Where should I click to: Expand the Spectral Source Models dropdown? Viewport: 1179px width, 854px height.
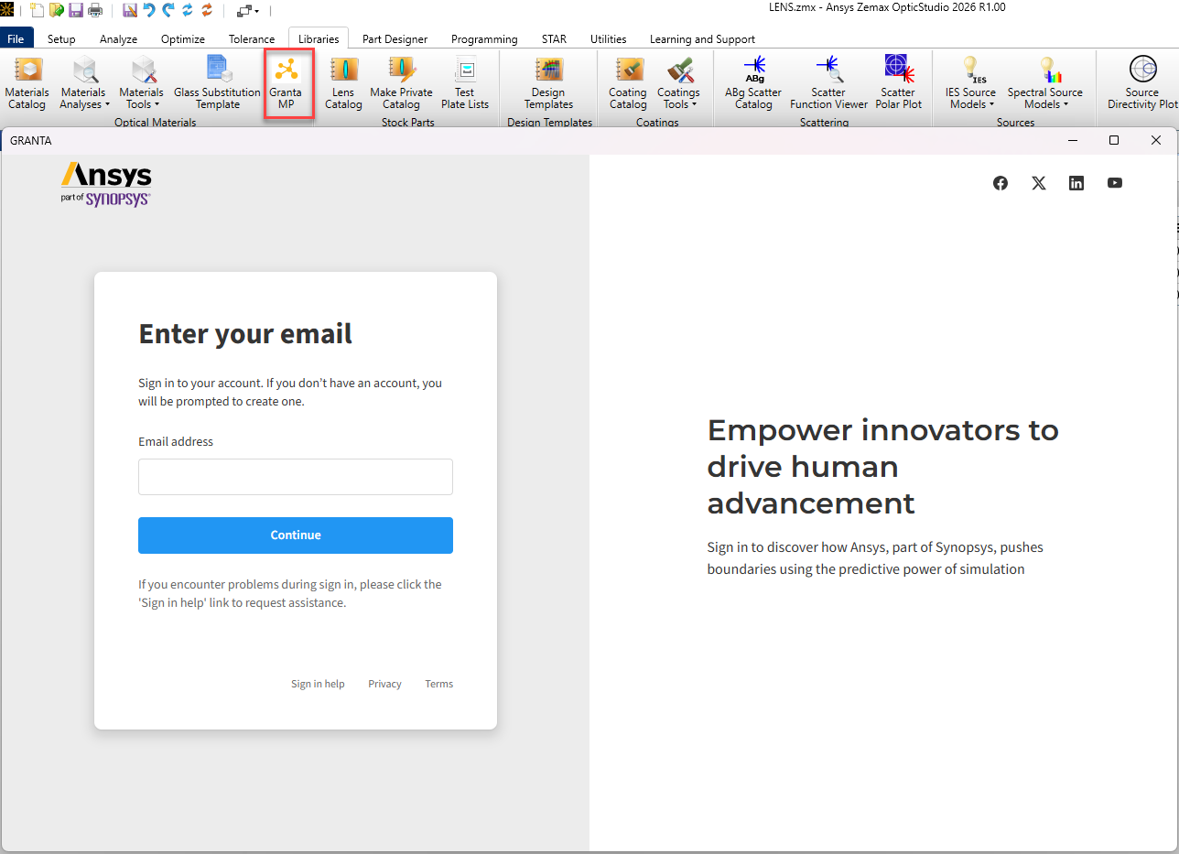(x=1044, y=83)
